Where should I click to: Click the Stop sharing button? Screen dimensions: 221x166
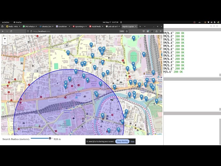(122, 141)
